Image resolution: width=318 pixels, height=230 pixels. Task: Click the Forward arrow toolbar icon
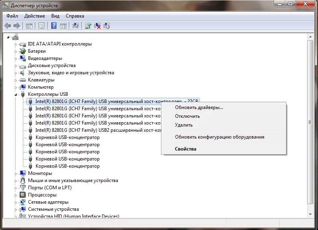pyautogui.click(x=17, y=26)
